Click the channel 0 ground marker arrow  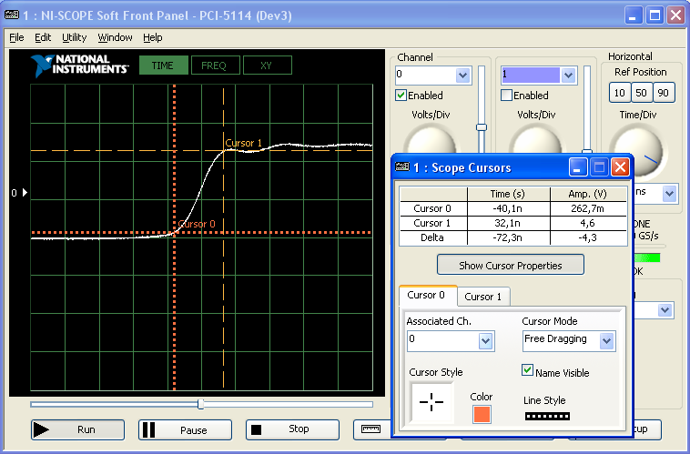tap(25, 192)
